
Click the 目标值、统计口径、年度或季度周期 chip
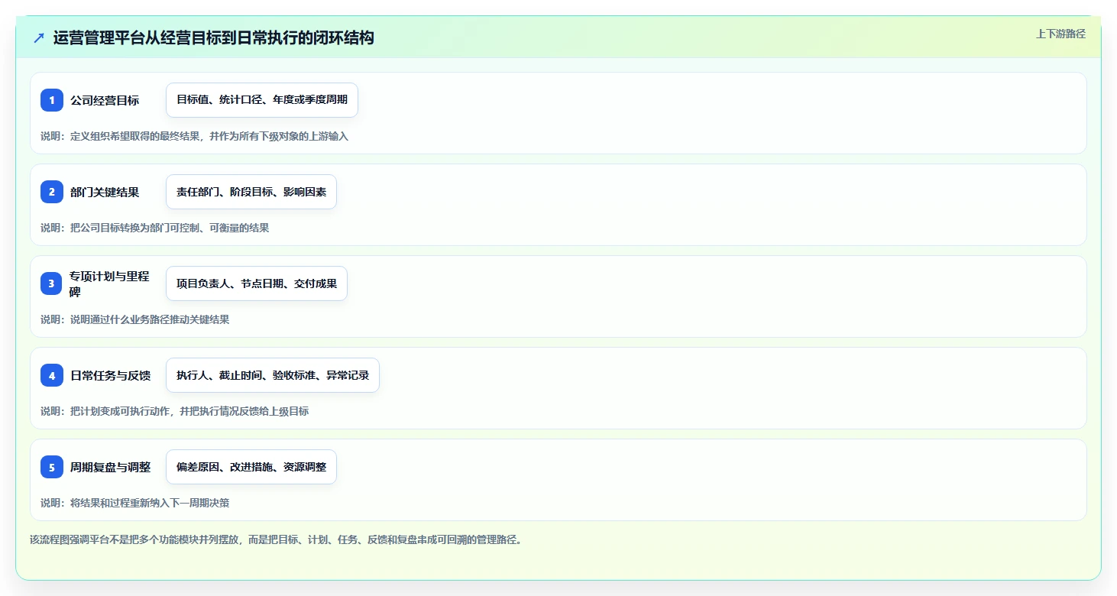coord(262,100)
